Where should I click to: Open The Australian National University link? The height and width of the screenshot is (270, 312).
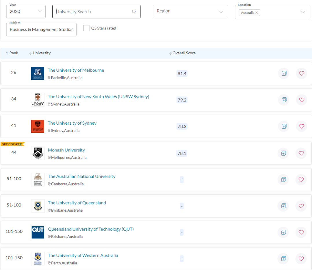click(x=81, y=176)
